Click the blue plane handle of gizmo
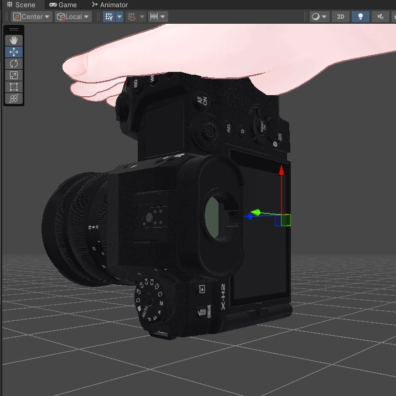 [x=278, y=220]
